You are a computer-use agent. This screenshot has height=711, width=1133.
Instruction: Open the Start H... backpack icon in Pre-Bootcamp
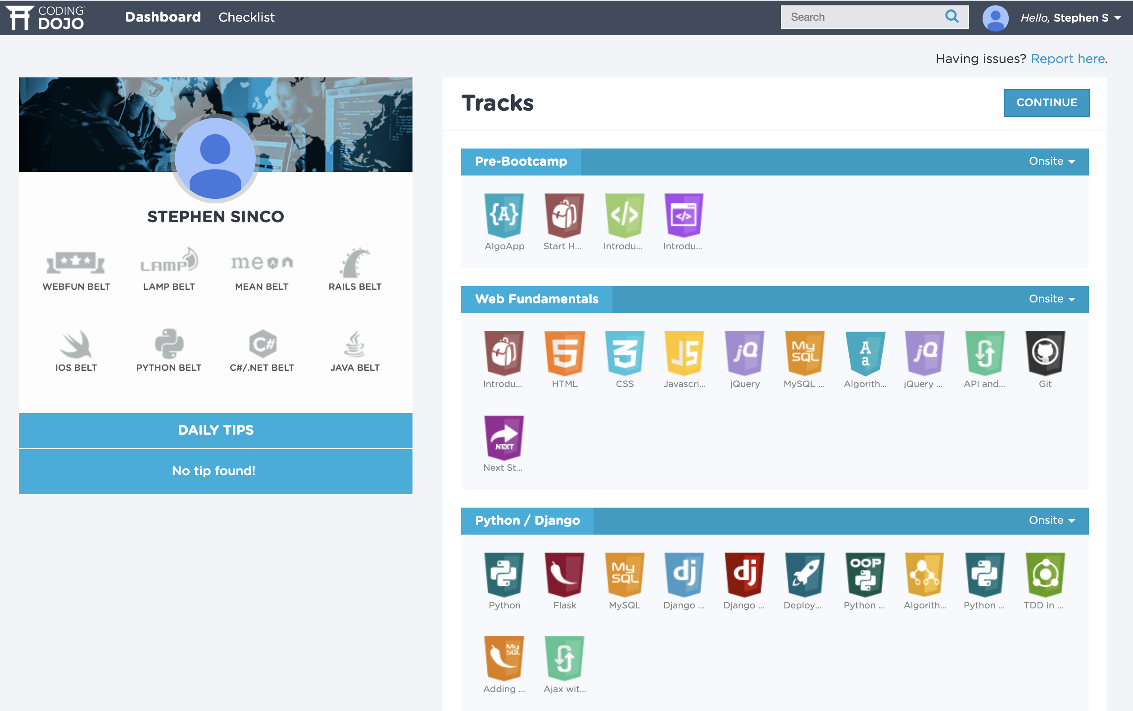[564, 216]
